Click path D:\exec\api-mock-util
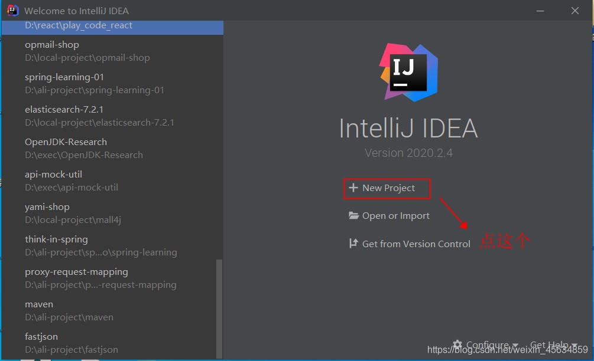This screenshot has width=594, height=361. pos(71,188)
